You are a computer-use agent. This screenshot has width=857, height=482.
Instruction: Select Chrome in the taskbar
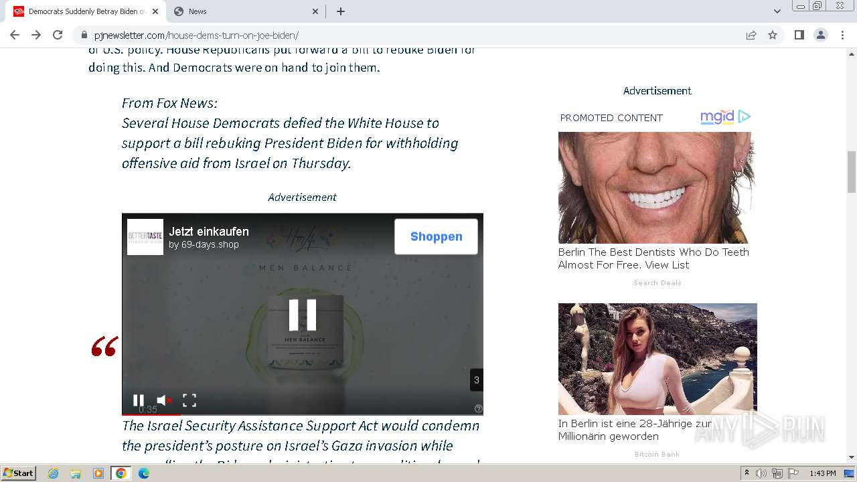[x=121, y=473]
